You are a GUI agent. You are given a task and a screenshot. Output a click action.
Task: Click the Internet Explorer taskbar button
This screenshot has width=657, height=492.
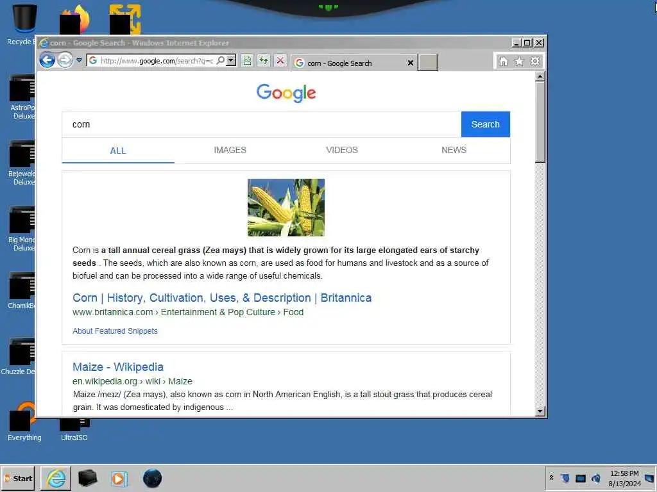tap(56, 478)
